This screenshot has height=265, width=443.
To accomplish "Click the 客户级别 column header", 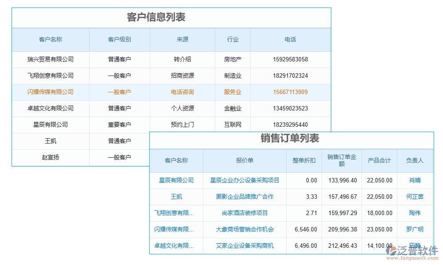I will (x=120, y=39).
